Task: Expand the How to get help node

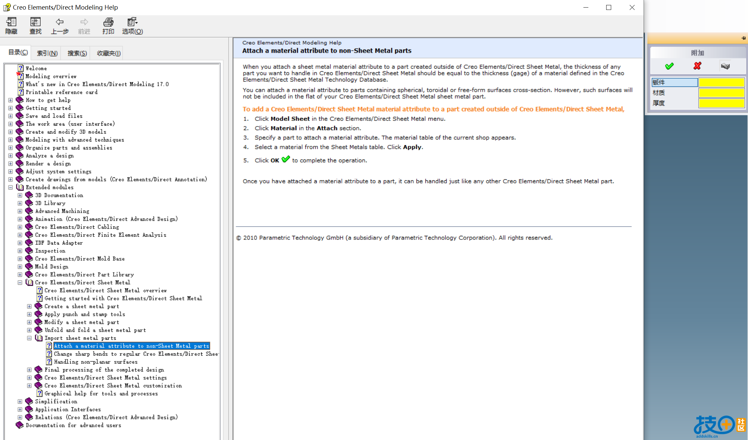Action: (x=11, y=100)
